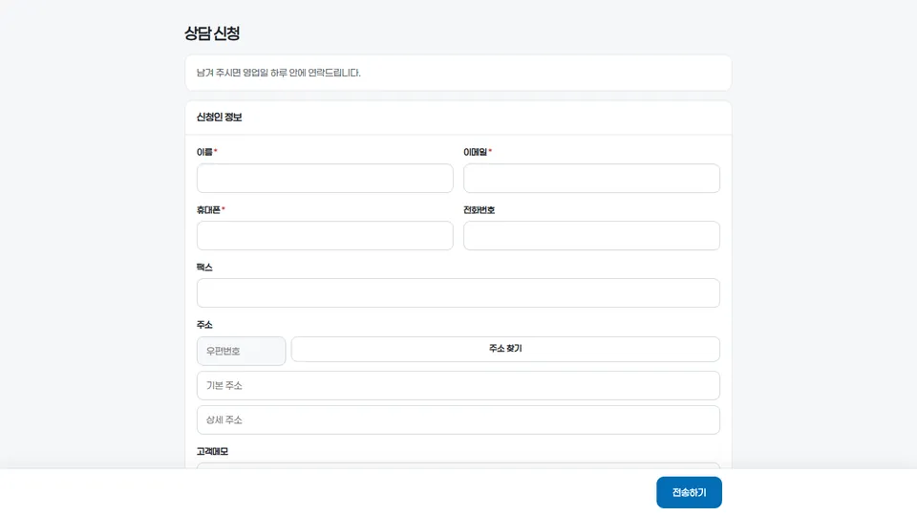917x516 pixels.
Task: Click the 이름 name input field
Action: coord(325,179)
